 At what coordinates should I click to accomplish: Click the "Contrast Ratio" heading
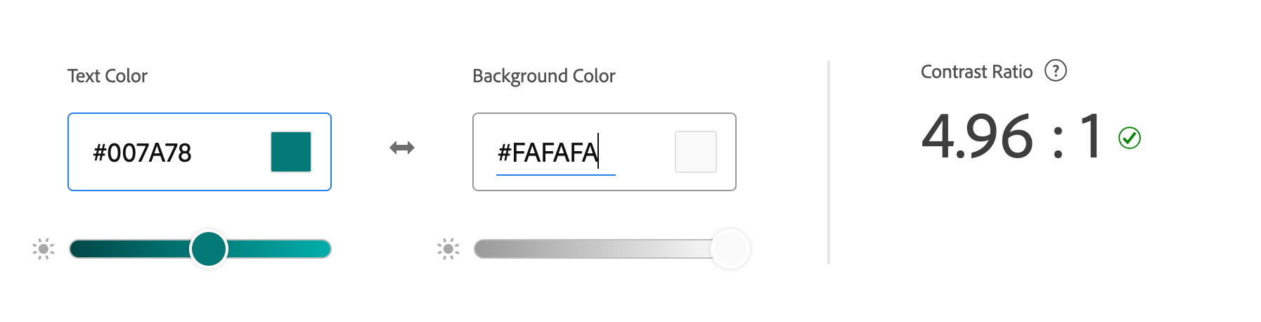click(976, 72)
